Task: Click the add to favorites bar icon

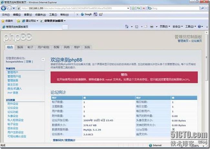Action: click(18, 21)
